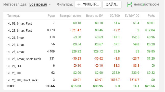Sort by Всего по EV column header
165x92 pixels.
pyautogui.click(x=94, y=16)
